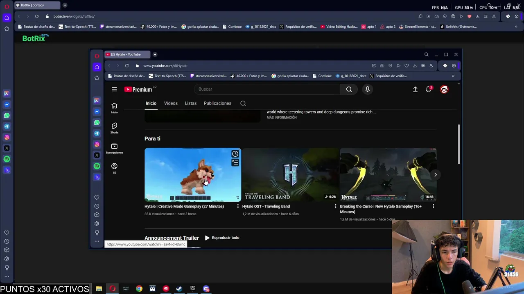524x294 pixels.
Task: Open WhatsApp in inner Opera sidebar
Action: (97, 122)
